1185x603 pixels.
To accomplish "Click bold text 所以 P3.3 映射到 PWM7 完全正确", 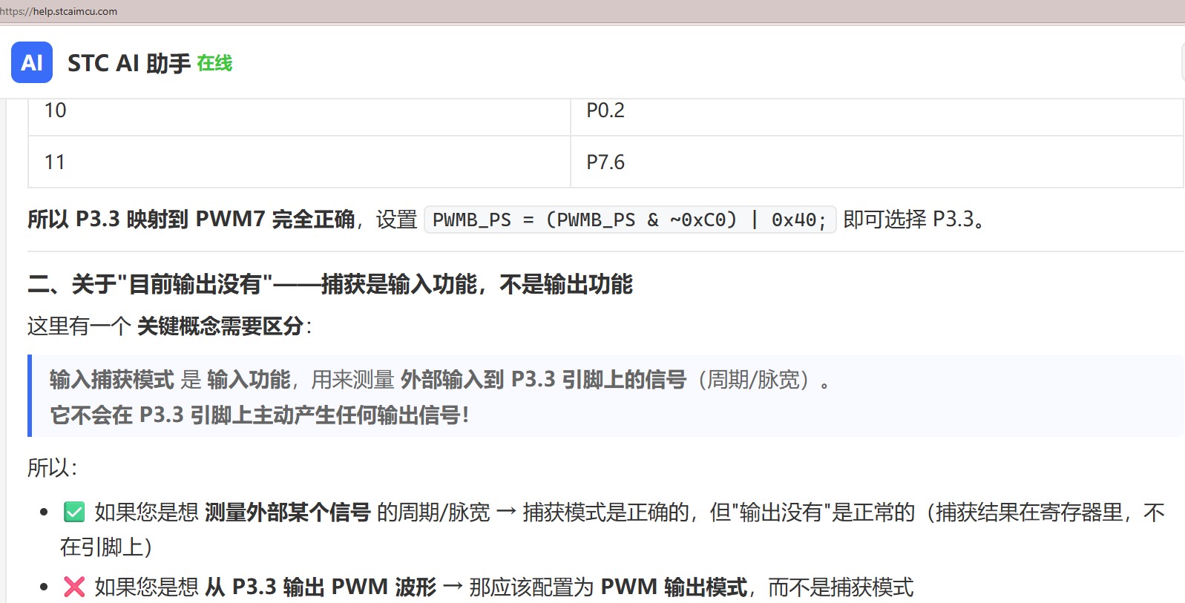I will coord(191,220).
